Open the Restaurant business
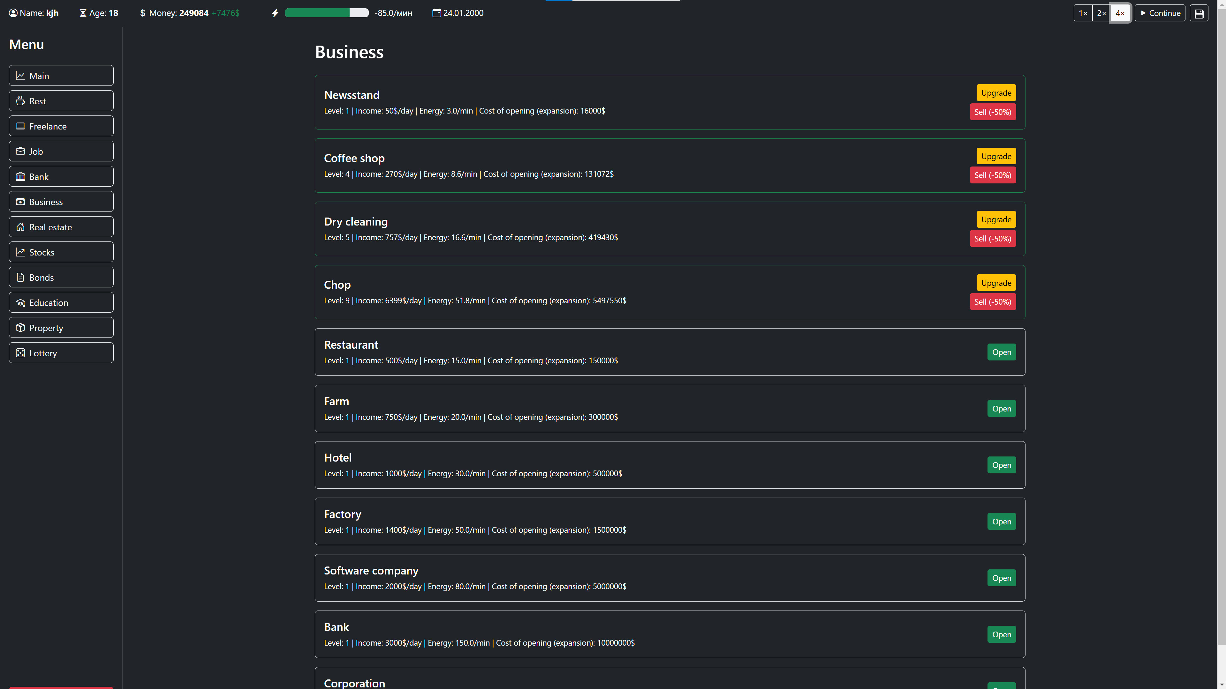Viewport: 1226px width, 689px height. pyautogui.click(x=1001, y=352)
